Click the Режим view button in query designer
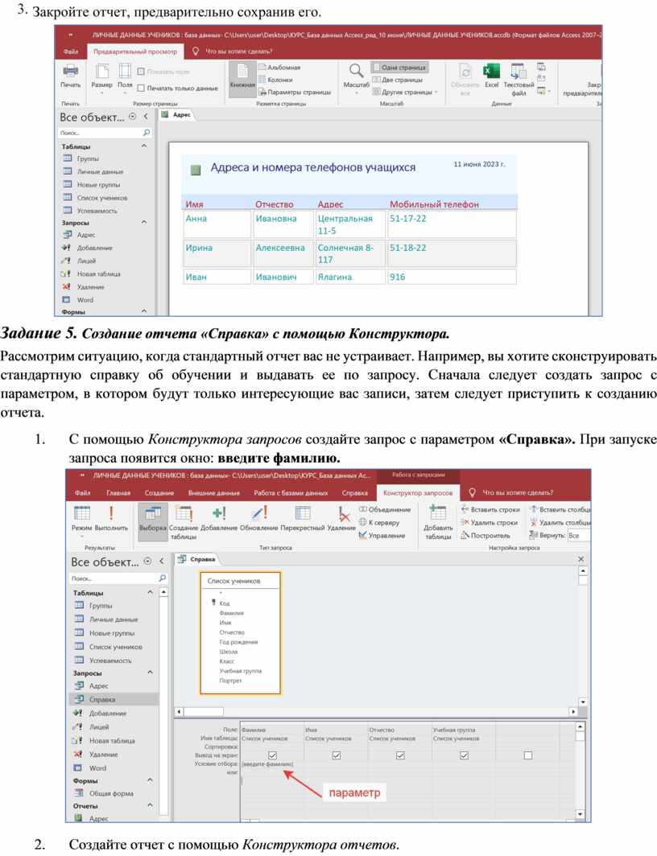Viewport: 657px width, 856px height. (x=82, y=521)
